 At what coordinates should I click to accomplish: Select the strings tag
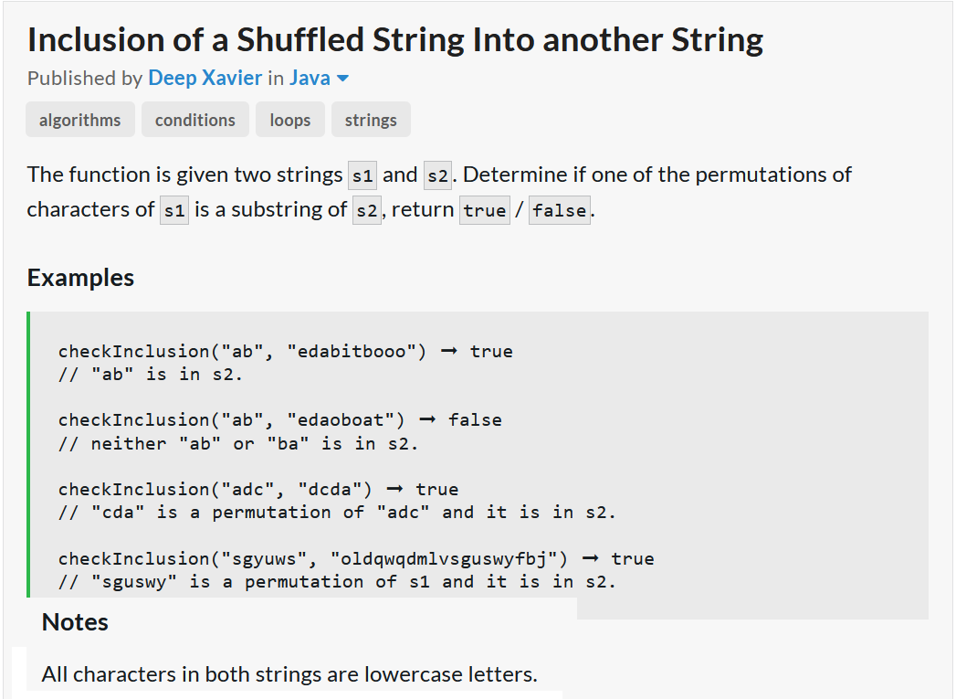tap(371, 120)
